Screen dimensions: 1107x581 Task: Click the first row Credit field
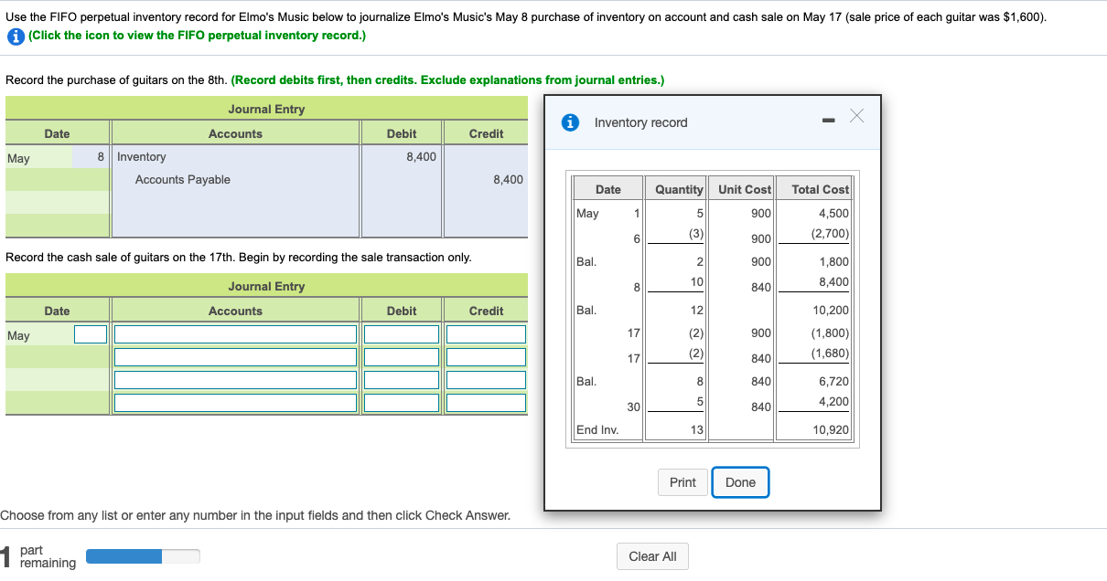pos(486,334)
